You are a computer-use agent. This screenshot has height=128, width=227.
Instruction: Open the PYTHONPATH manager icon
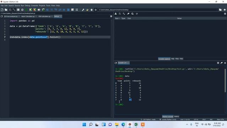[x=87, y=10]
